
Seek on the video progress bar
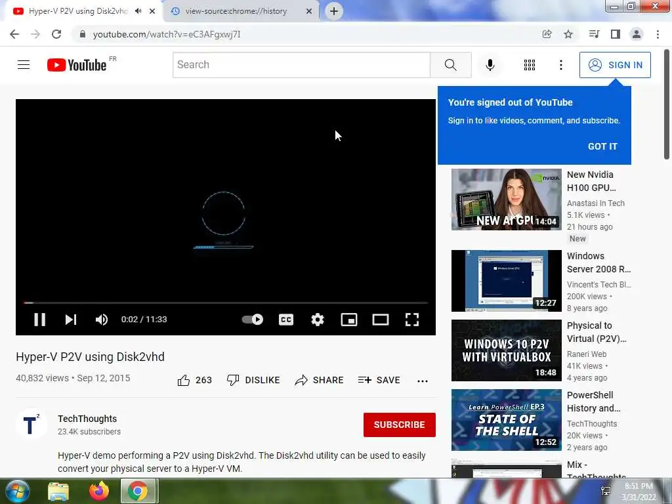[x=226, y=303]
